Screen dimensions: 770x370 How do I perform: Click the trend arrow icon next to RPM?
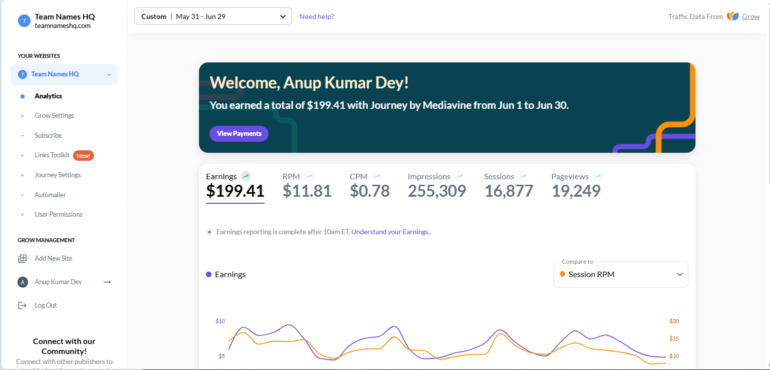pyautogui.click(x=309, y=176)
